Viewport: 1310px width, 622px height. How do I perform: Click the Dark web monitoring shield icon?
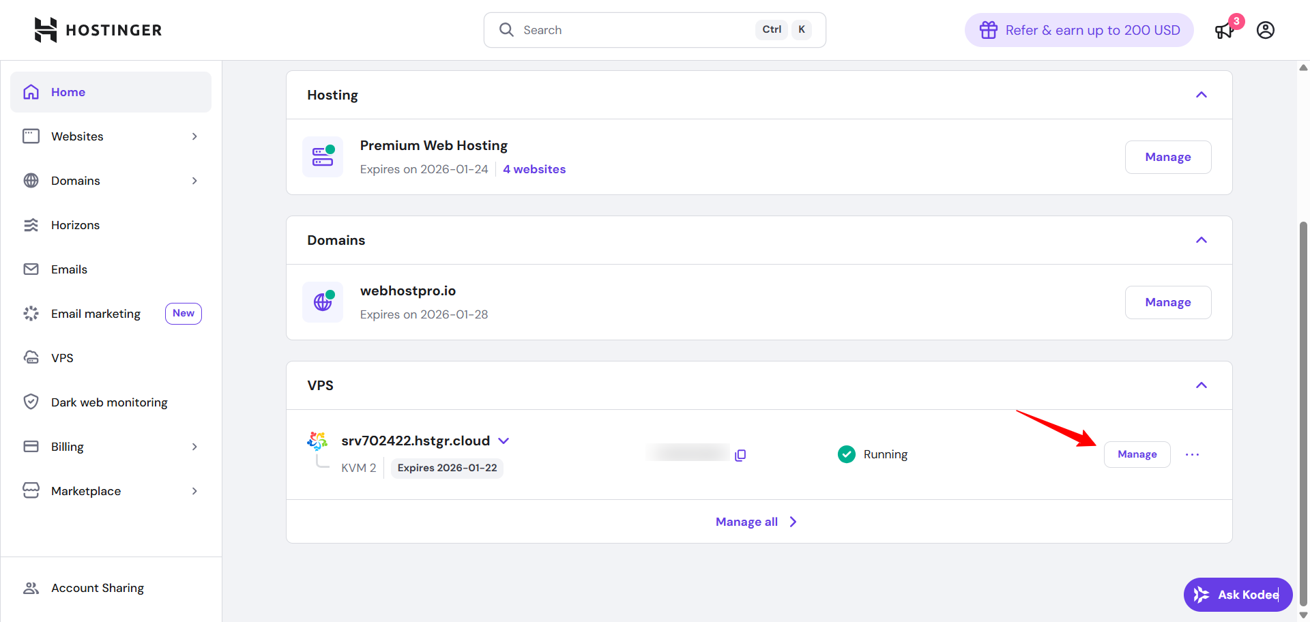coord(31,402)
